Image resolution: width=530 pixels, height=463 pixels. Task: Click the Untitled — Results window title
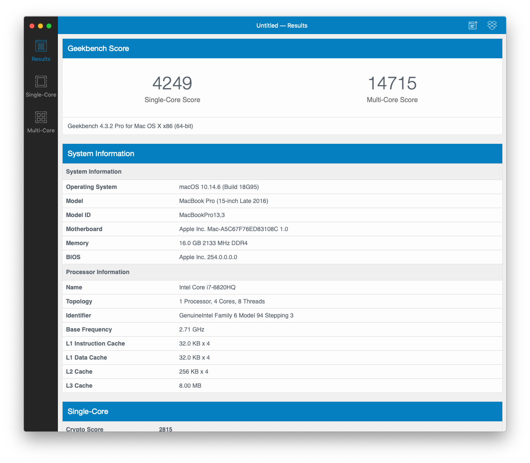(282, 26)
